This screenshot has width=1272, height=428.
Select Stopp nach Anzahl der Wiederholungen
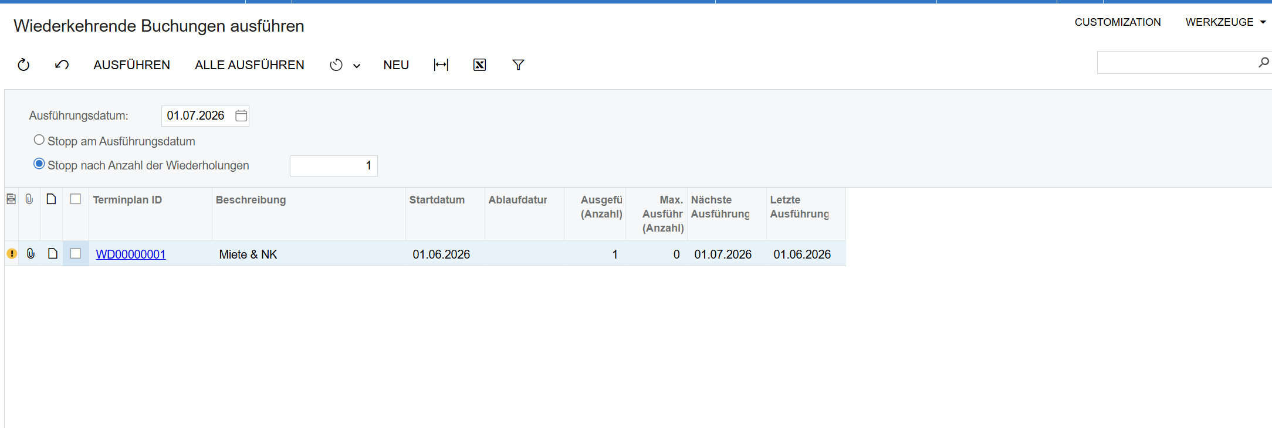tap(39, 164)
